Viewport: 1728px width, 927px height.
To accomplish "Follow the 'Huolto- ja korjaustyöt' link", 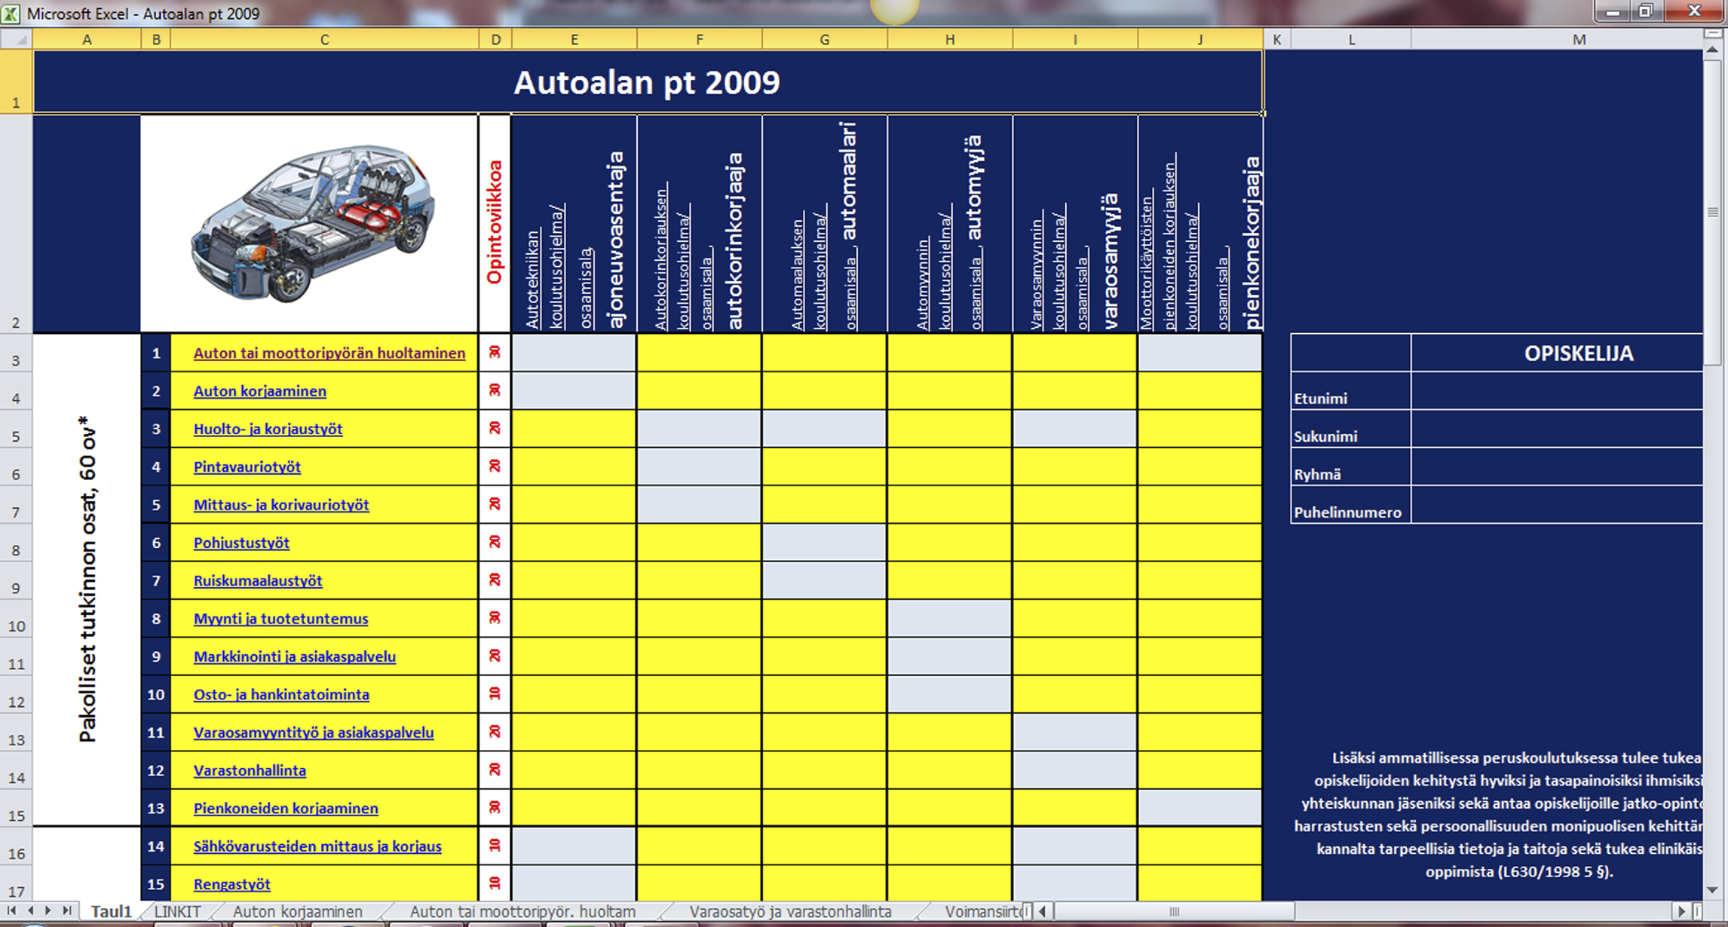I will click(x=268, y=429).
